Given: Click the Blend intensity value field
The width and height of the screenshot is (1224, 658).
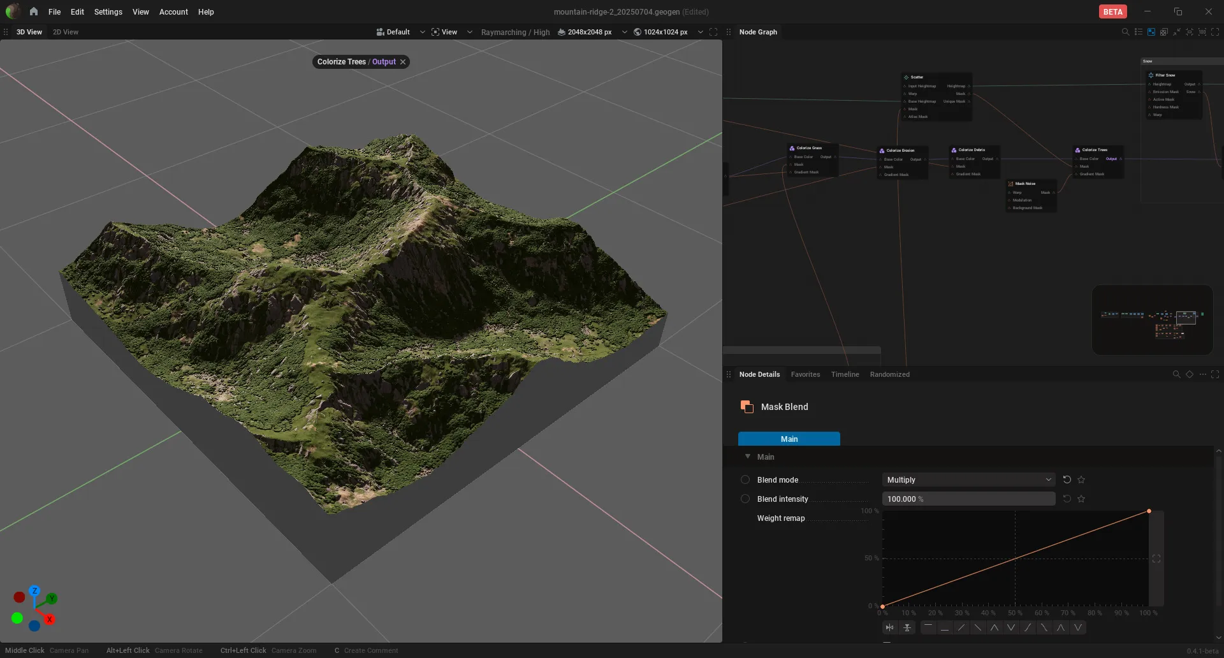Looking at the screenshot, I should pyautogui.click(x=968, y=499).
